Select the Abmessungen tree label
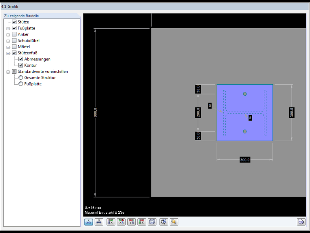The width and height of the screenshot is (310, 233). point(38,59)
